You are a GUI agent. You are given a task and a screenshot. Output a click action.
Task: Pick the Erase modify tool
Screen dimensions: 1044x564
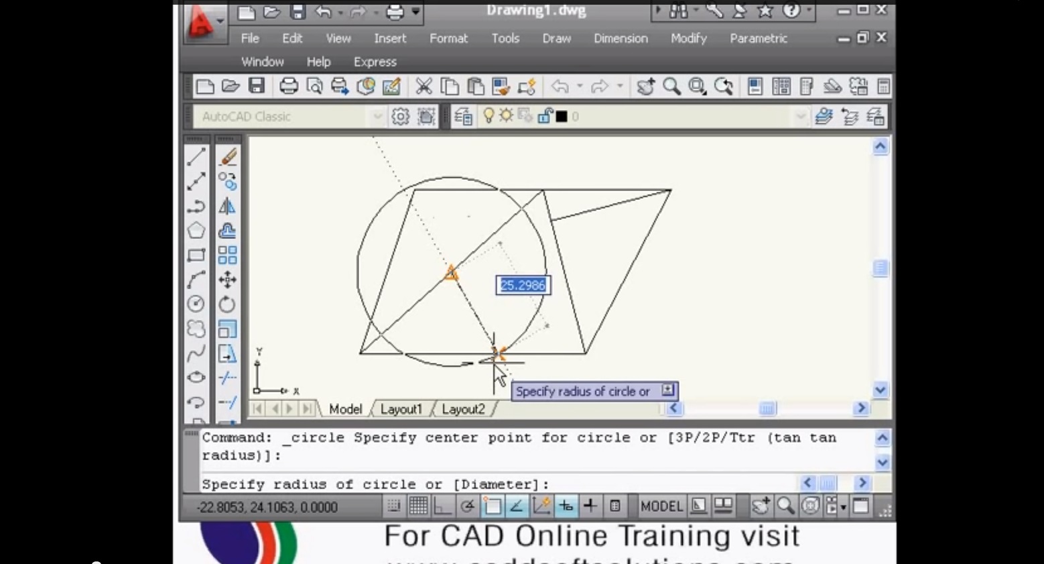[228, 157]
